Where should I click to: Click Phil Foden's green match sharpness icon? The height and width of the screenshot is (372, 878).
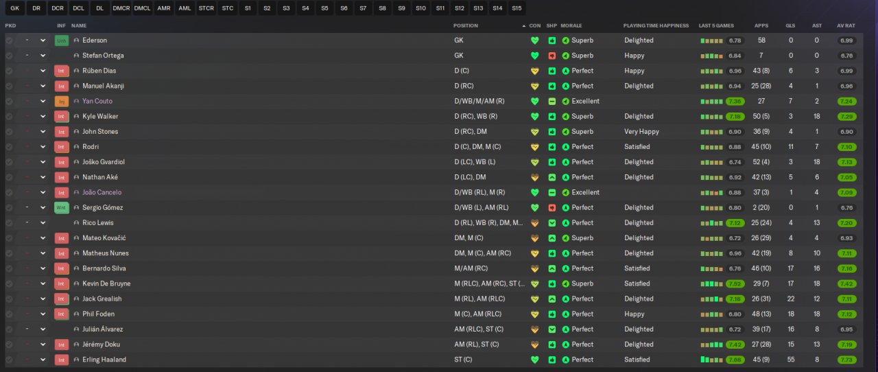click(551, 314)
